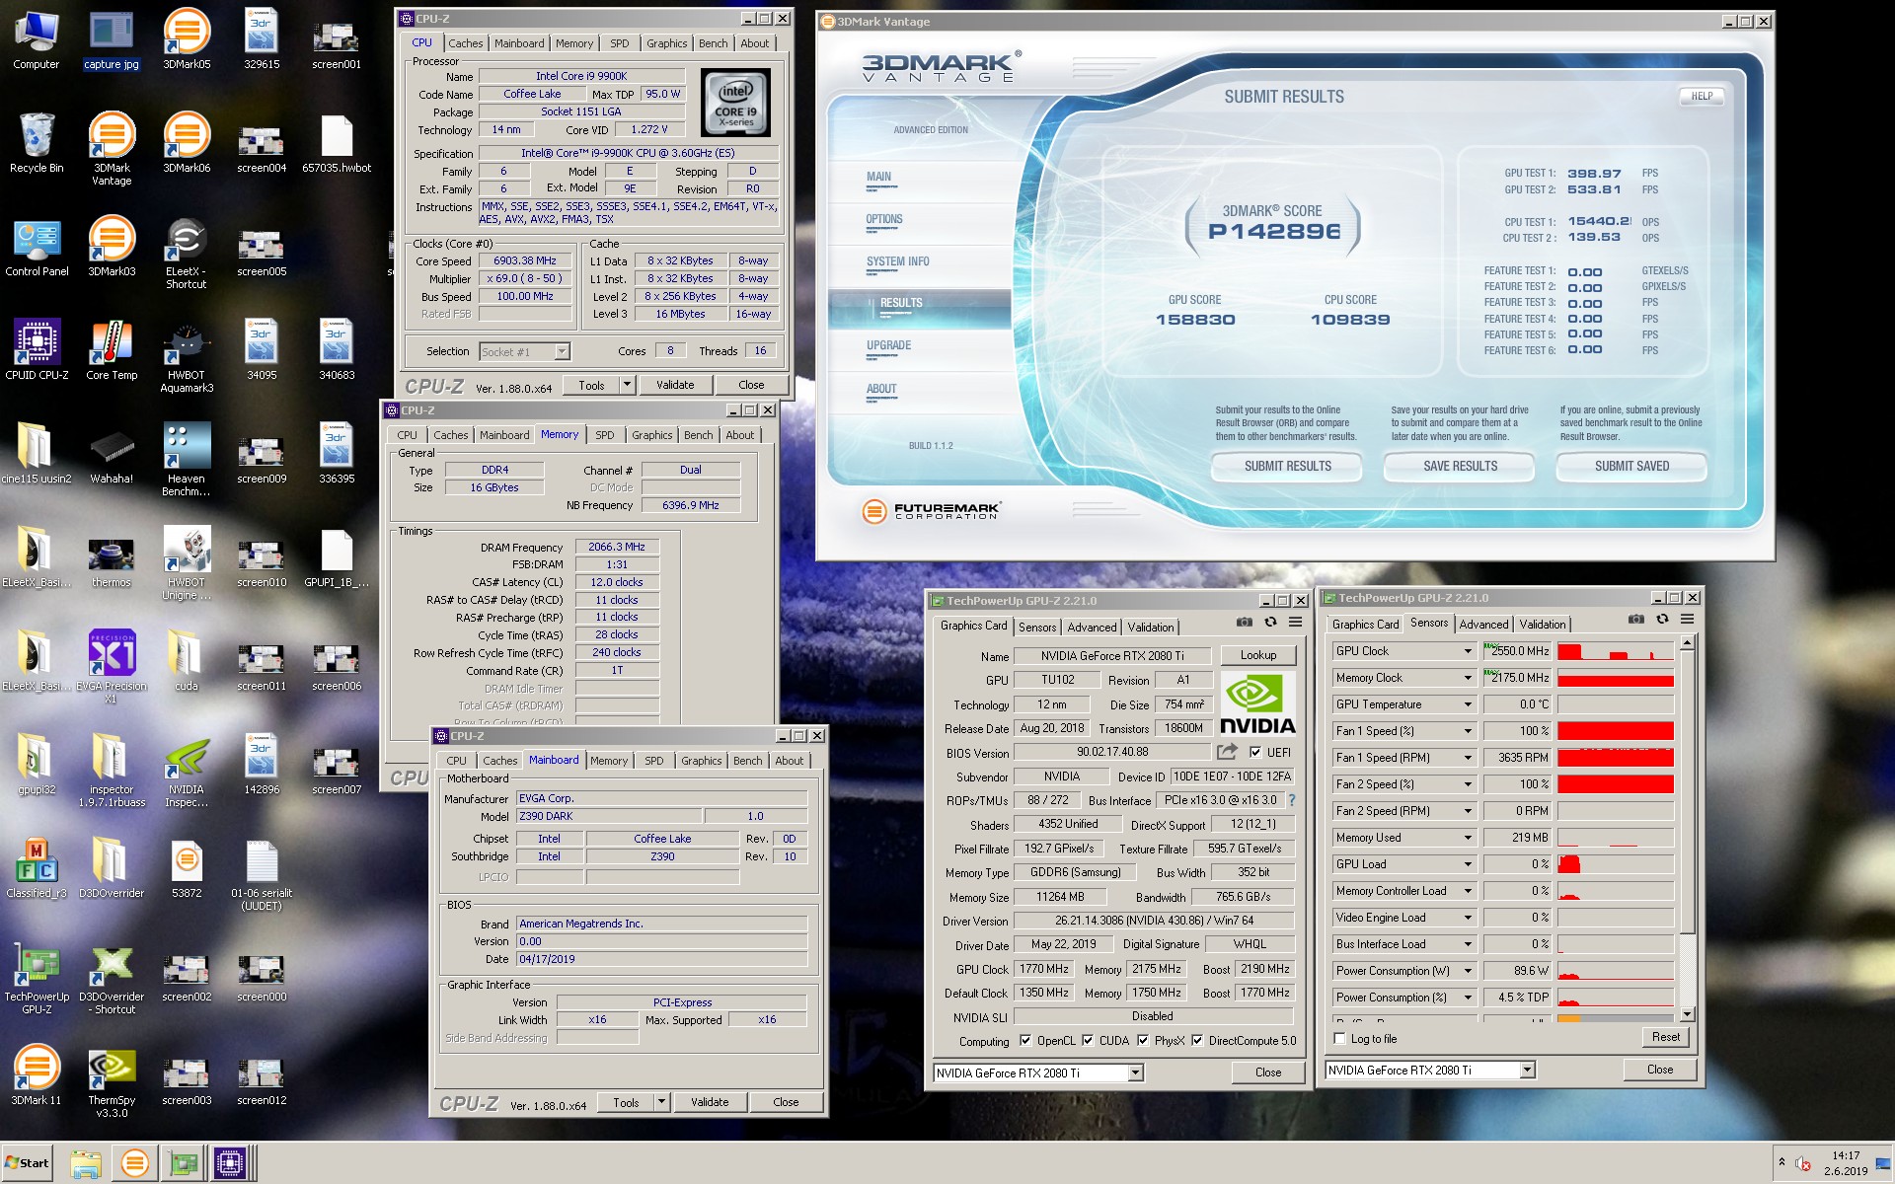
Task: Click the Lookup button in GPU-Z
Action: (1258, 655)
